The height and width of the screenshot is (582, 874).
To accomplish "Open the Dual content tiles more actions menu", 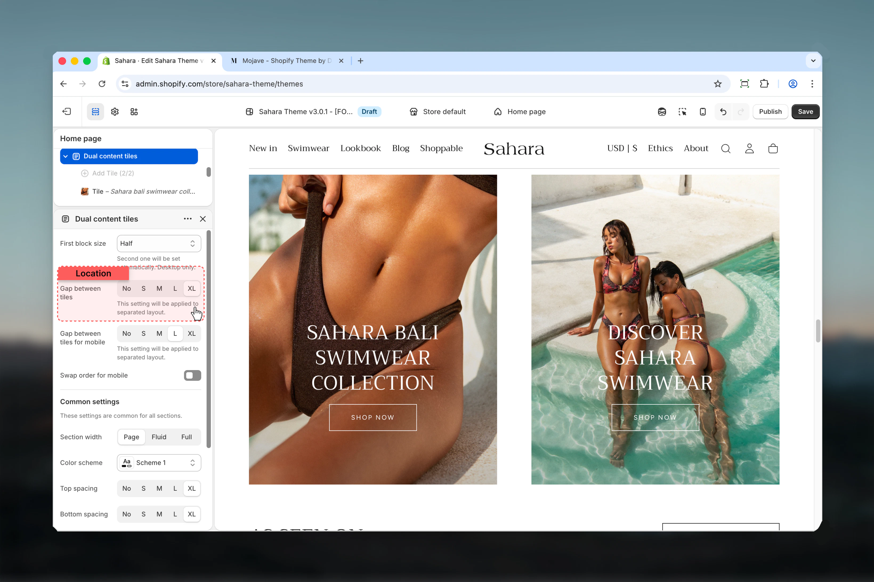I will pos(188,219).
